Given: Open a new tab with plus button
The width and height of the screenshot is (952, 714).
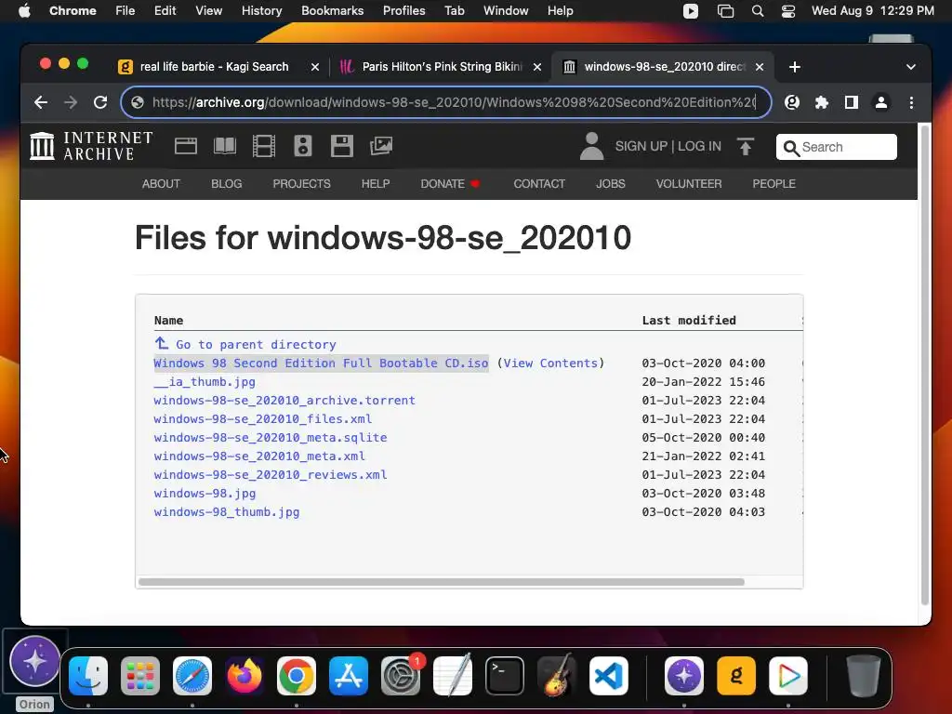Looking at the screenshot, I should pyautogui.click(x=794, y=67).
